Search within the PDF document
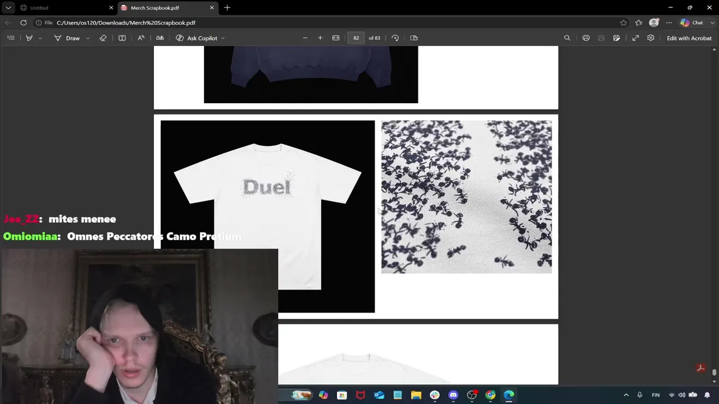This screenshot has width=719, height=404. 567,38
